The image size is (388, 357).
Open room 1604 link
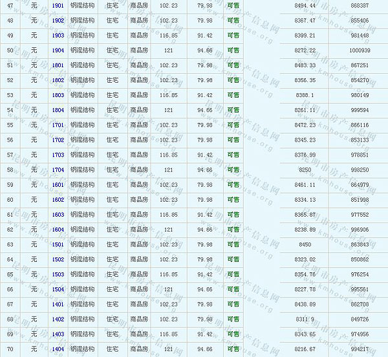tap(58, 229)
